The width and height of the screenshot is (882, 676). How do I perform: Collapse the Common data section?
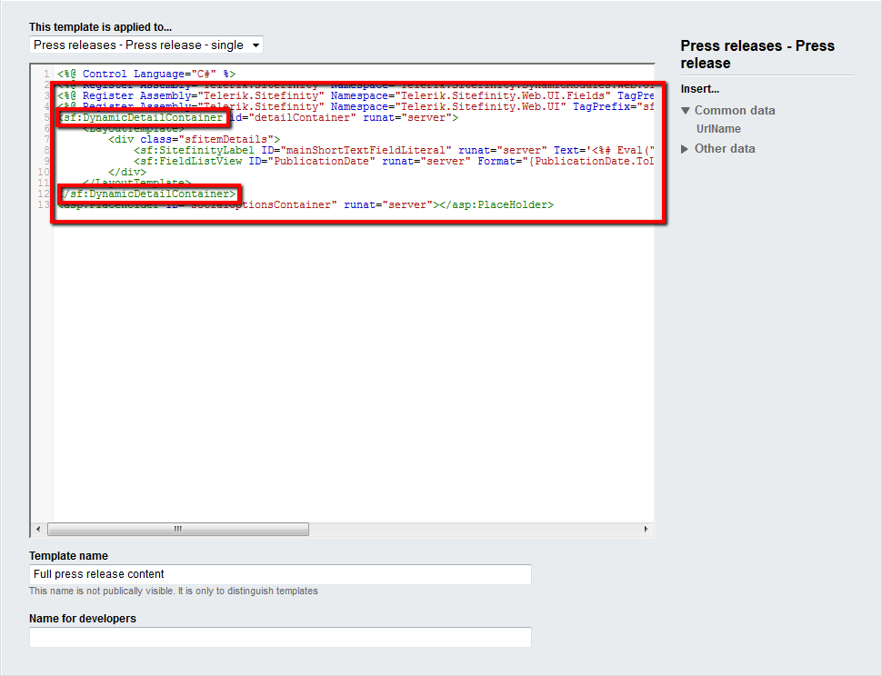(686, 111)
